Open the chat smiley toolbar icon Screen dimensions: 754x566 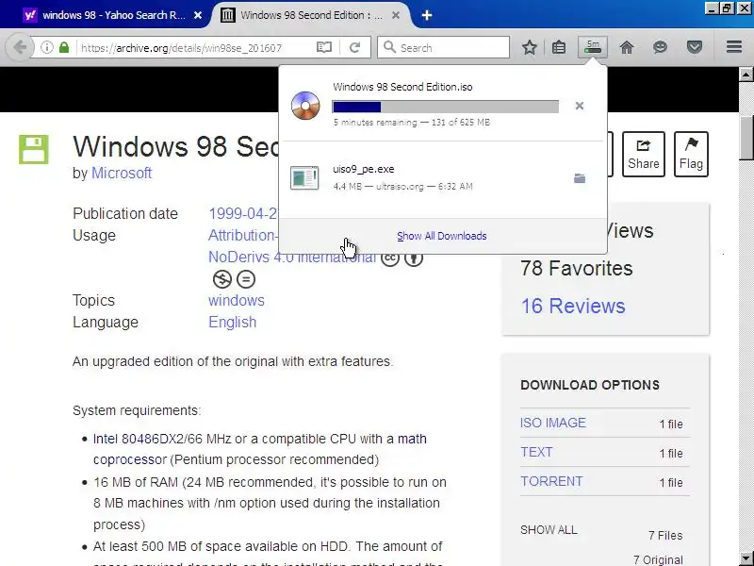[x=661, y=47]
